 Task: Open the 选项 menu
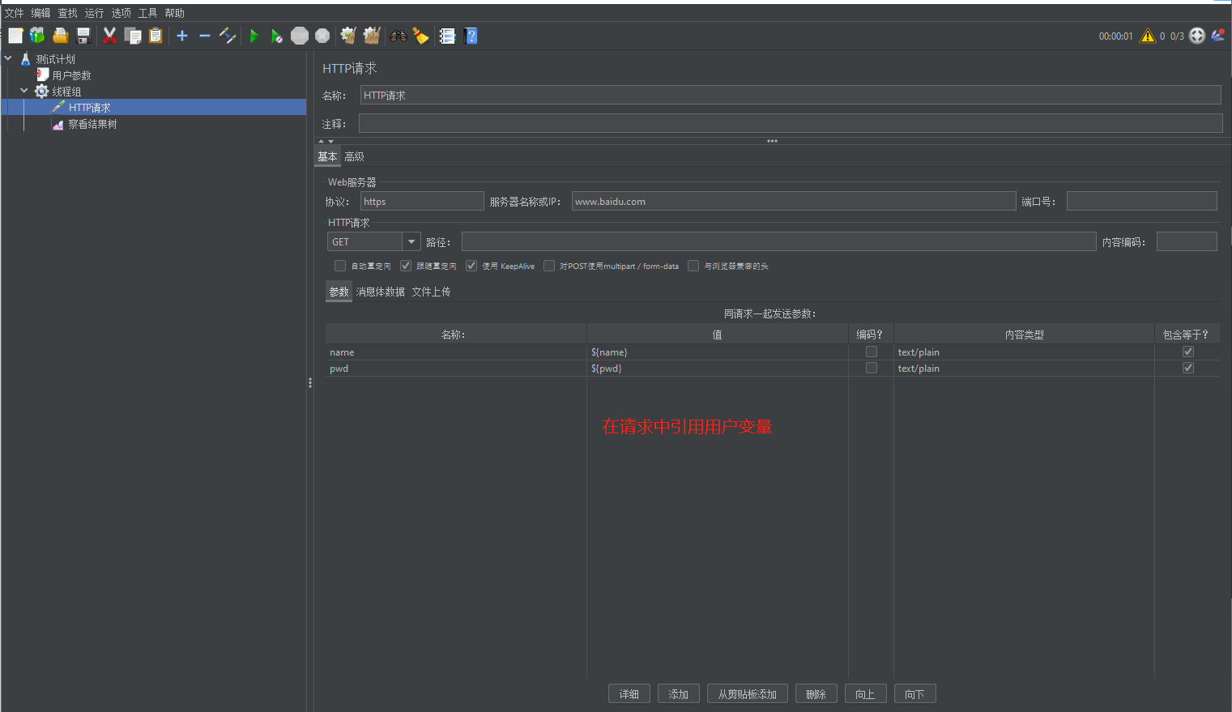tap(121, 13)
